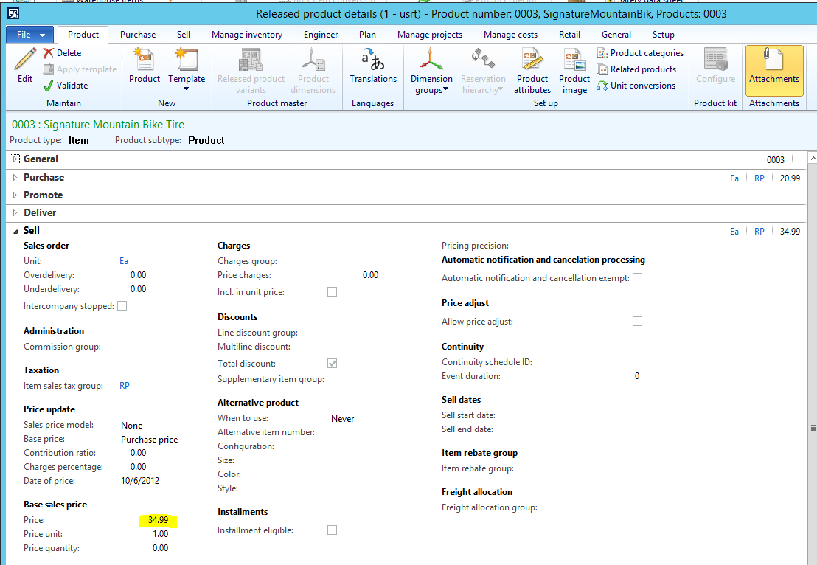Click the Edit pencil icon

(25, 59)
